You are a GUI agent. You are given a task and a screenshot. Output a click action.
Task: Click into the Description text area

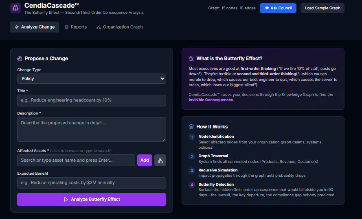(92, 129)
